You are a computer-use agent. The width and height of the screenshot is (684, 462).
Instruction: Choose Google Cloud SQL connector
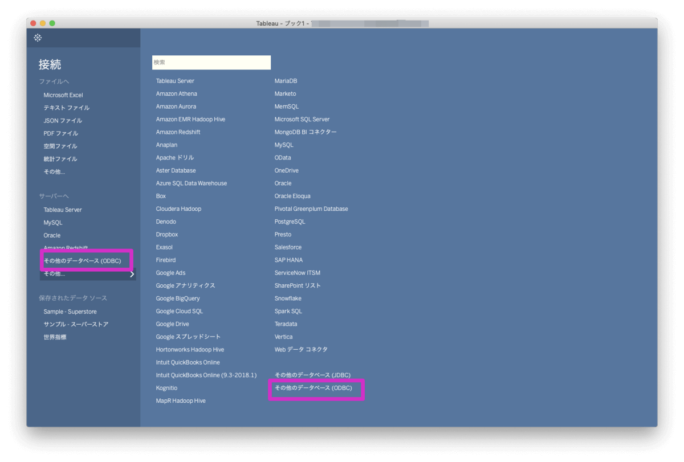coord(180,311)
